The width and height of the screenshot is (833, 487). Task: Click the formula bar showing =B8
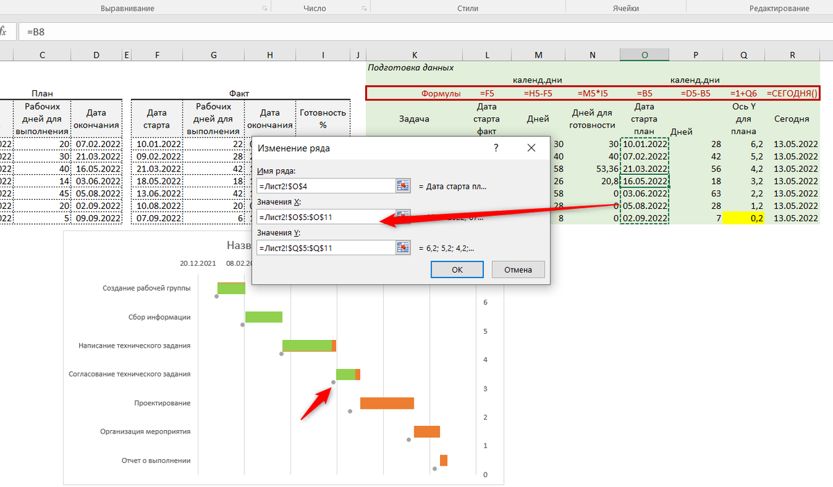pos(427,32)
